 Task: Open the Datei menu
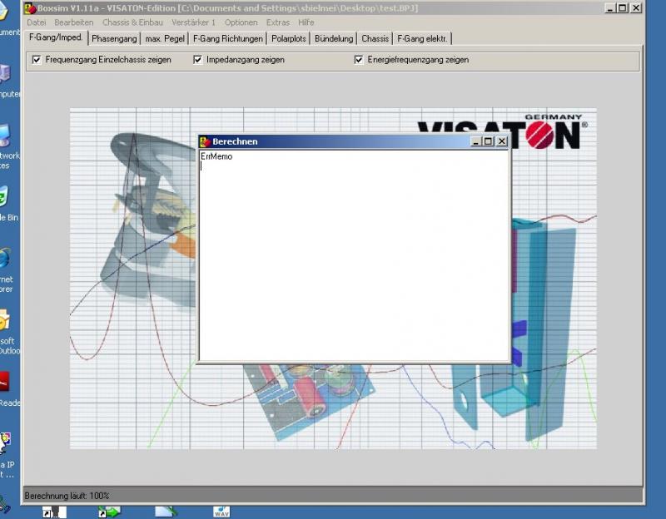37,22
